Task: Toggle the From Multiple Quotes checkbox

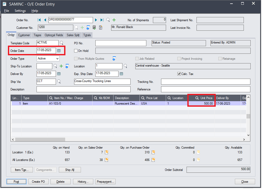Action: [76, 59]
